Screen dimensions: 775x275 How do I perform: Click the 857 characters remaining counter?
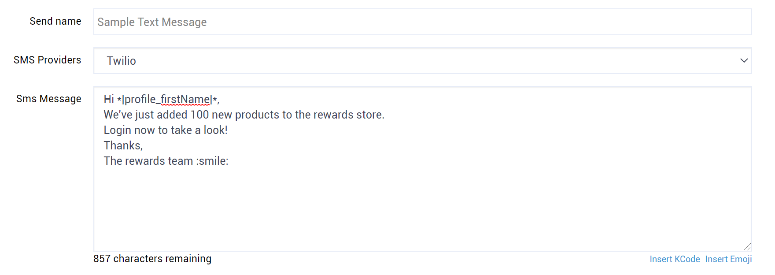coord(152,259)
